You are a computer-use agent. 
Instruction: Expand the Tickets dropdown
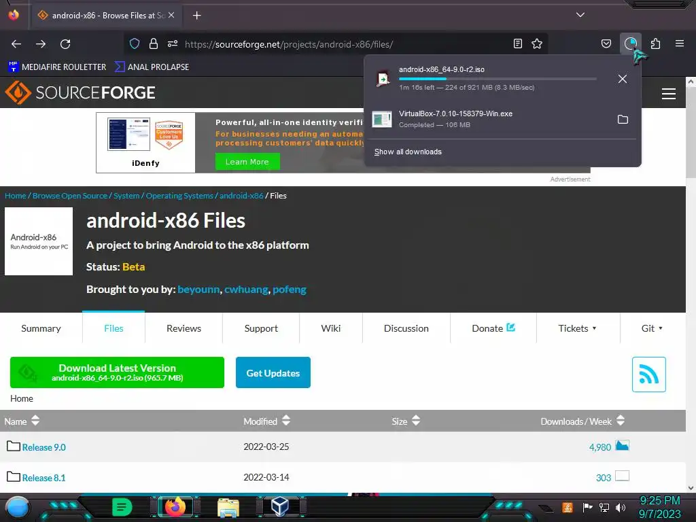click(578, 328)
